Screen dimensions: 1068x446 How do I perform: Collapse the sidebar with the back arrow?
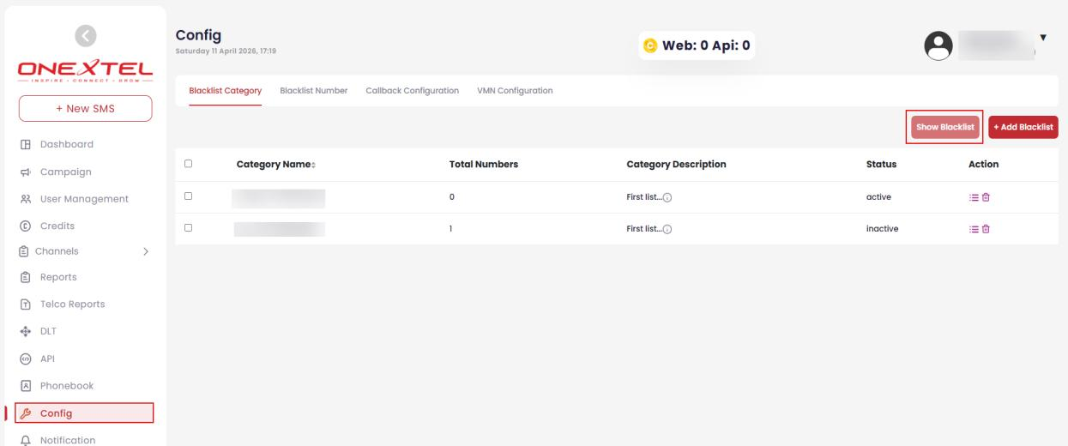click(85, 35)
